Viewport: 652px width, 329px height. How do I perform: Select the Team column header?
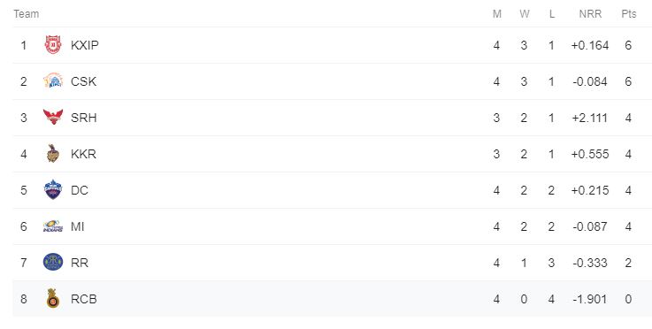coord(27,14)
